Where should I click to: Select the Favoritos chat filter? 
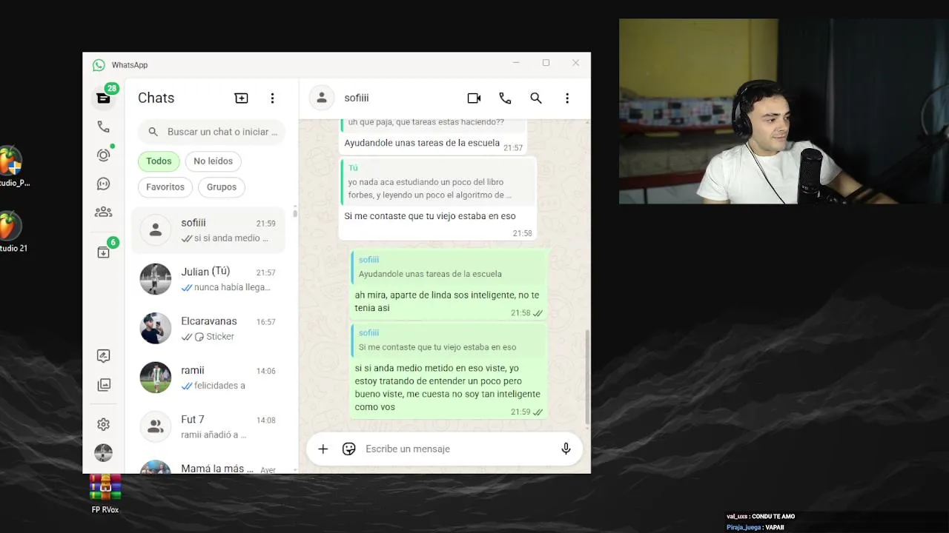point(165,187)
